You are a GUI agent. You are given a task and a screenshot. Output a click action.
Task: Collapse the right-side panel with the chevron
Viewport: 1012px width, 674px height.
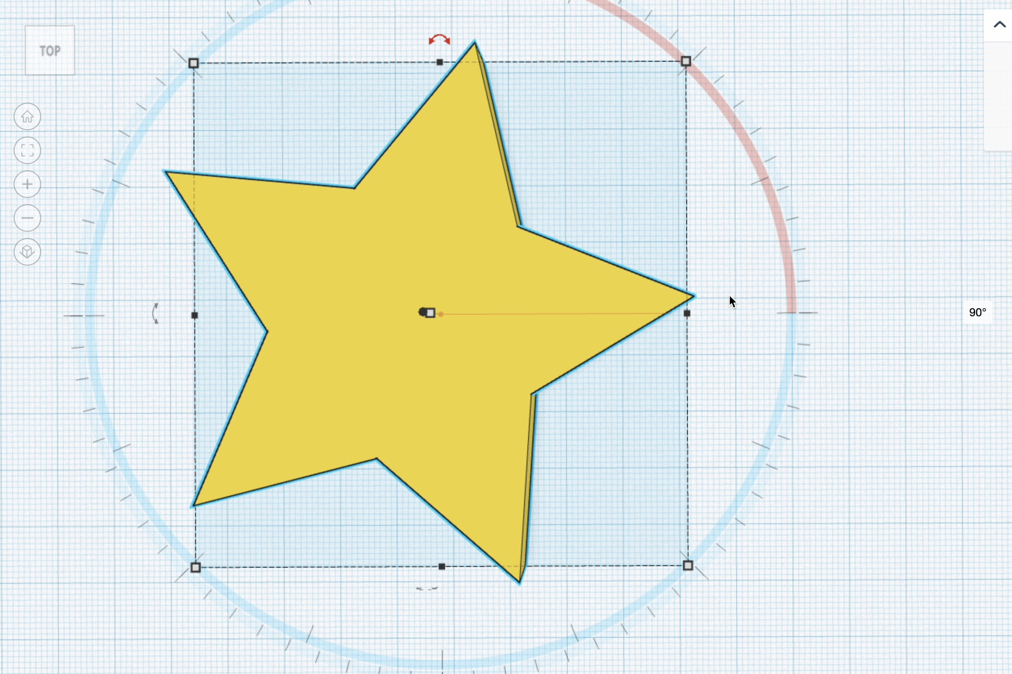[999, 25]
